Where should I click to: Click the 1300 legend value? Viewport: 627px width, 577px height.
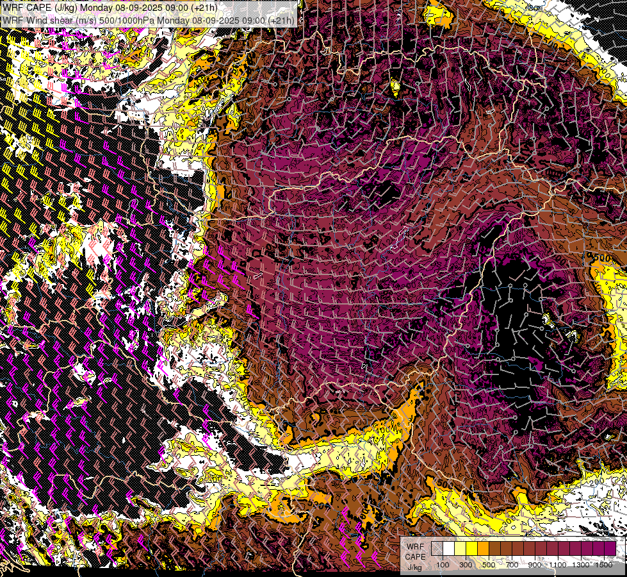(x=581, y=565)
